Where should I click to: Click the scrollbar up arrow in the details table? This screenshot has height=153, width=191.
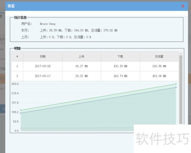[181, 54]
